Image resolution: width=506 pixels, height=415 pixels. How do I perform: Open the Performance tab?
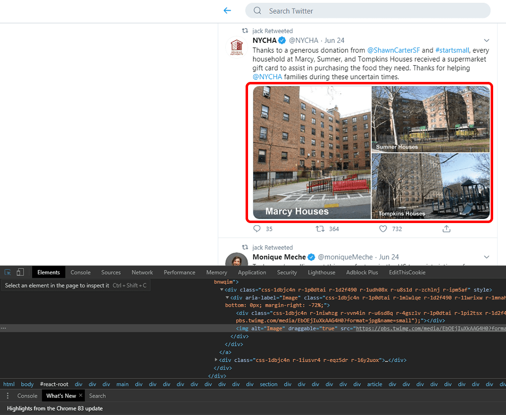pyautogui.click(x=179, y=272)
